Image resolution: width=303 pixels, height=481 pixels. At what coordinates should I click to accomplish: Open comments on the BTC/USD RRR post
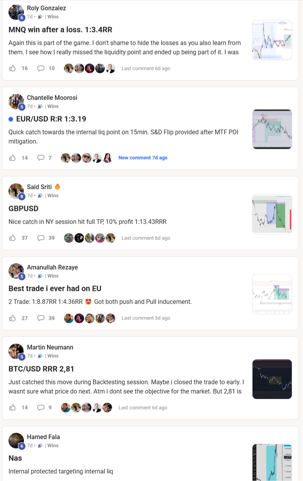tap(41, 408)
